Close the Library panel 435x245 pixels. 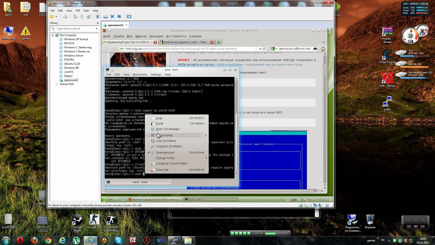pyautogui.click(x=98, y=23)
